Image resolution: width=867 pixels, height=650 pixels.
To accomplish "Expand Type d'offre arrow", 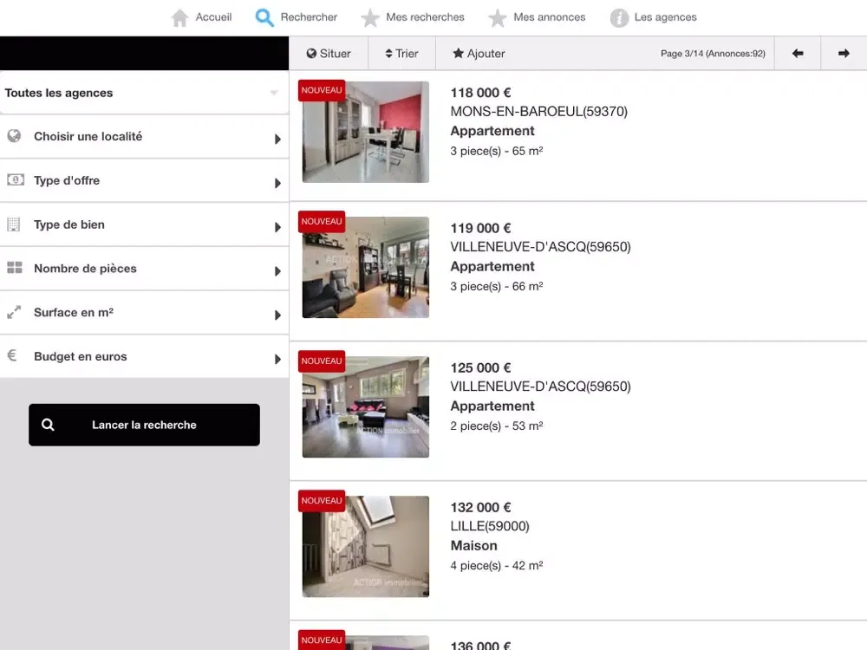I will tap(277, 183).
